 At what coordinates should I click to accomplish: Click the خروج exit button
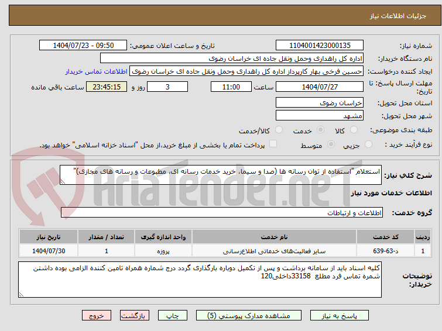coord(97,316)
